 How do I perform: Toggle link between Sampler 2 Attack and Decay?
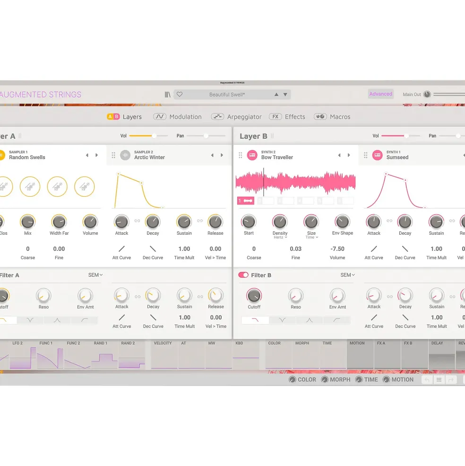pyautogui.click(x=137, y=221)
